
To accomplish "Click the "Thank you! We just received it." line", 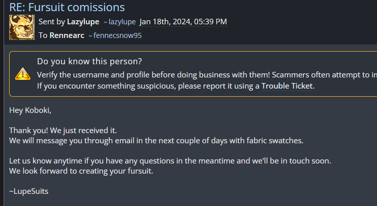I will point(63,130).
